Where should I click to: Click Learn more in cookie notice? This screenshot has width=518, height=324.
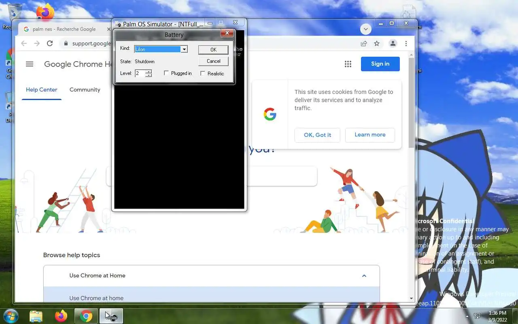click(370, 135)
